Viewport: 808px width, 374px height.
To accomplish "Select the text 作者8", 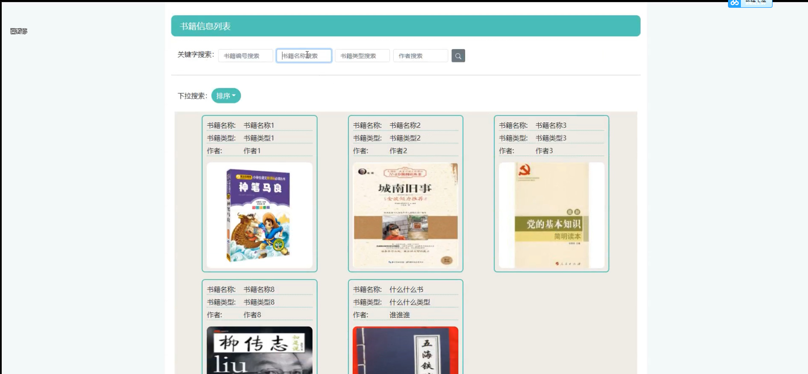I will [x=252, y=315].
